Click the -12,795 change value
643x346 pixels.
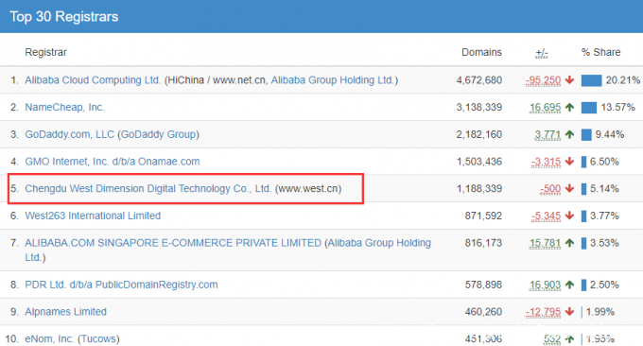coord(544,312)
